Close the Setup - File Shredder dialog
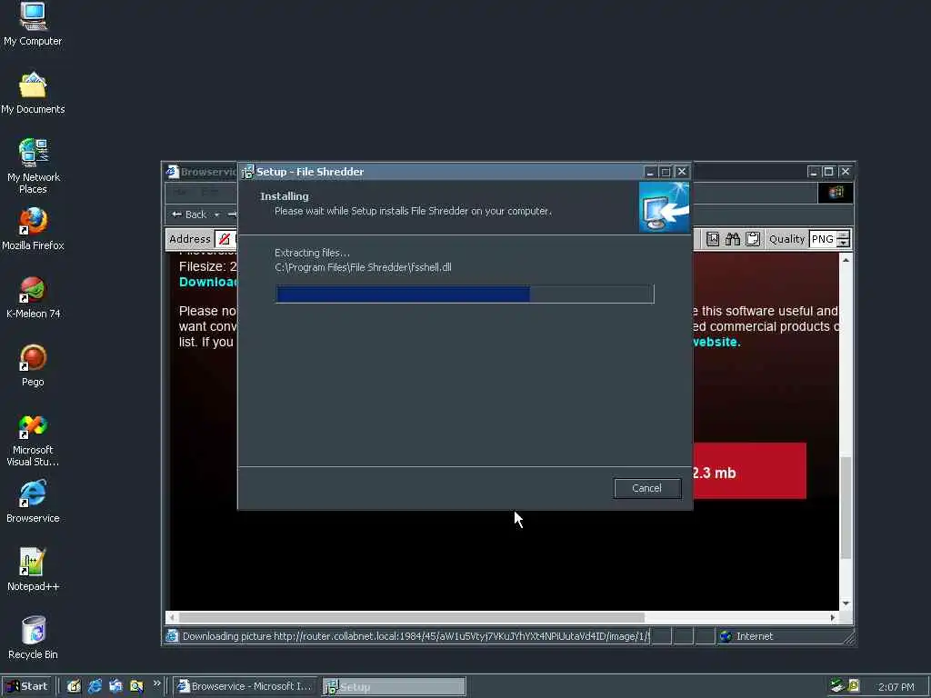 click(x=682, y=172)
